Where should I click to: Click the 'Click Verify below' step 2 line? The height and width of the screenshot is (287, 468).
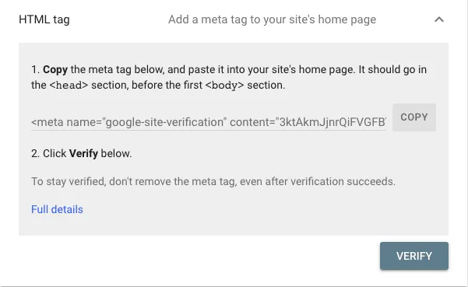82,153
